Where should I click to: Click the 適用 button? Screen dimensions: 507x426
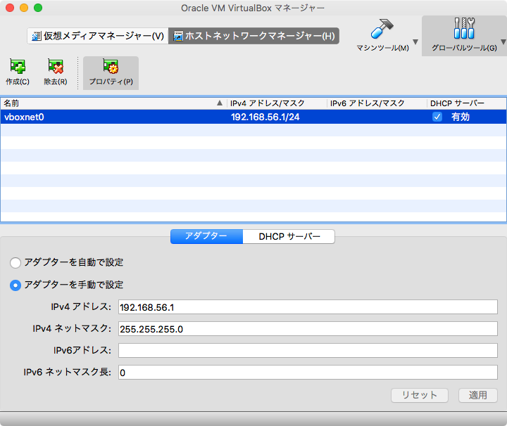click(x=478, y=395)
